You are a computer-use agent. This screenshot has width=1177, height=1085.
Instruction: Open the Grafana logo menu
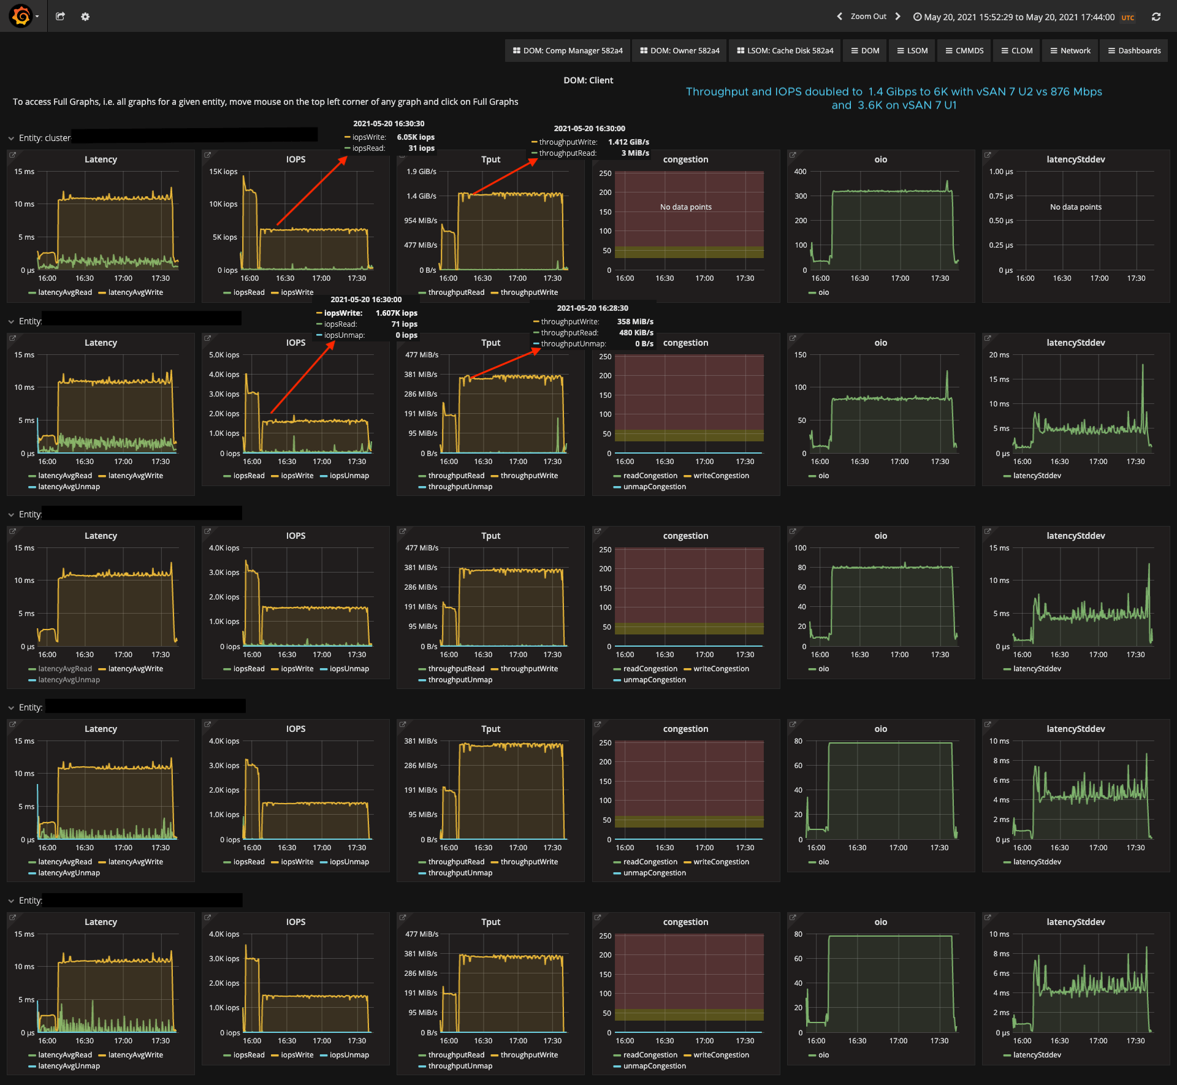coord(21,16)
